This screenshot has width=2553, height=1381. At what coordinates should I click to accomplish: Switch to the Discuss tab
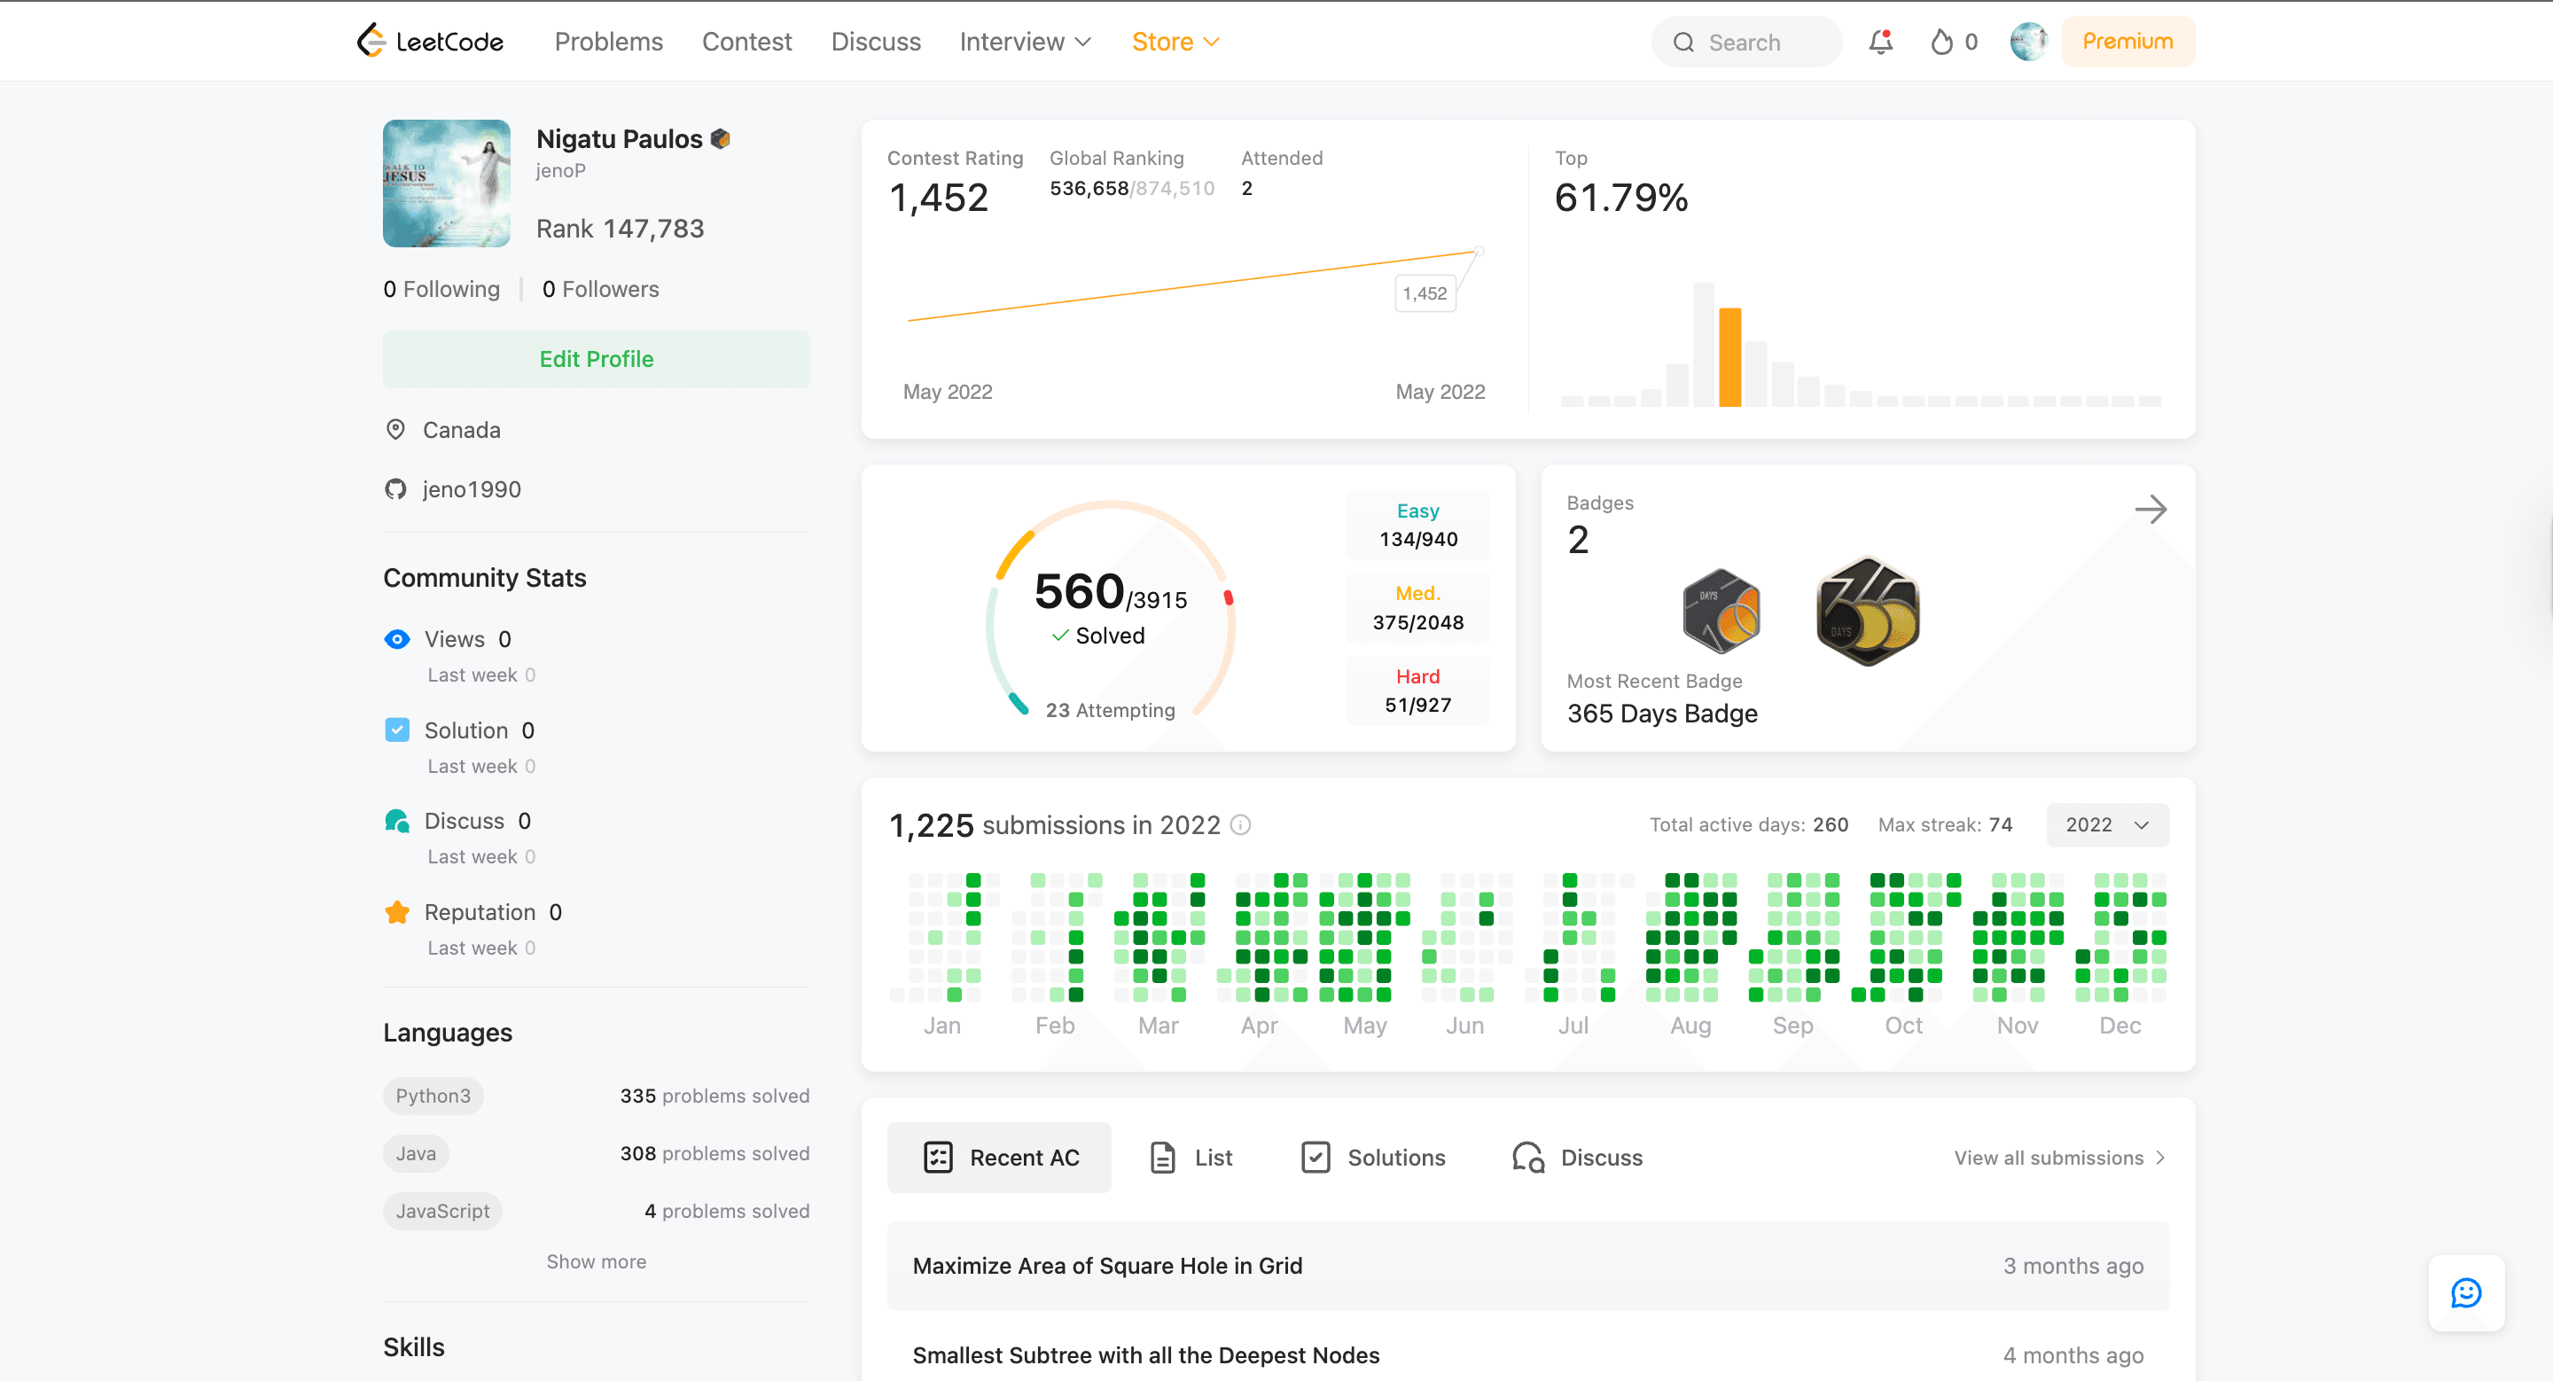(1578, 1157)
